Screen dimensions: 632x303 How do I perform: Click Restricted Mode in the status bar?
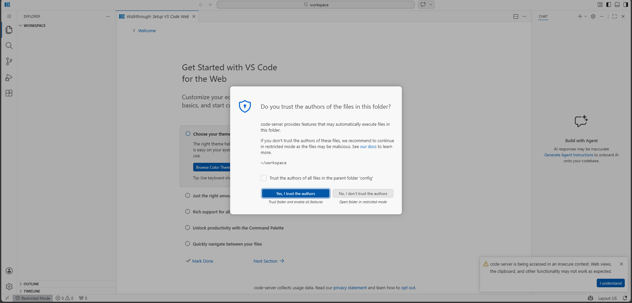[33, 298]
